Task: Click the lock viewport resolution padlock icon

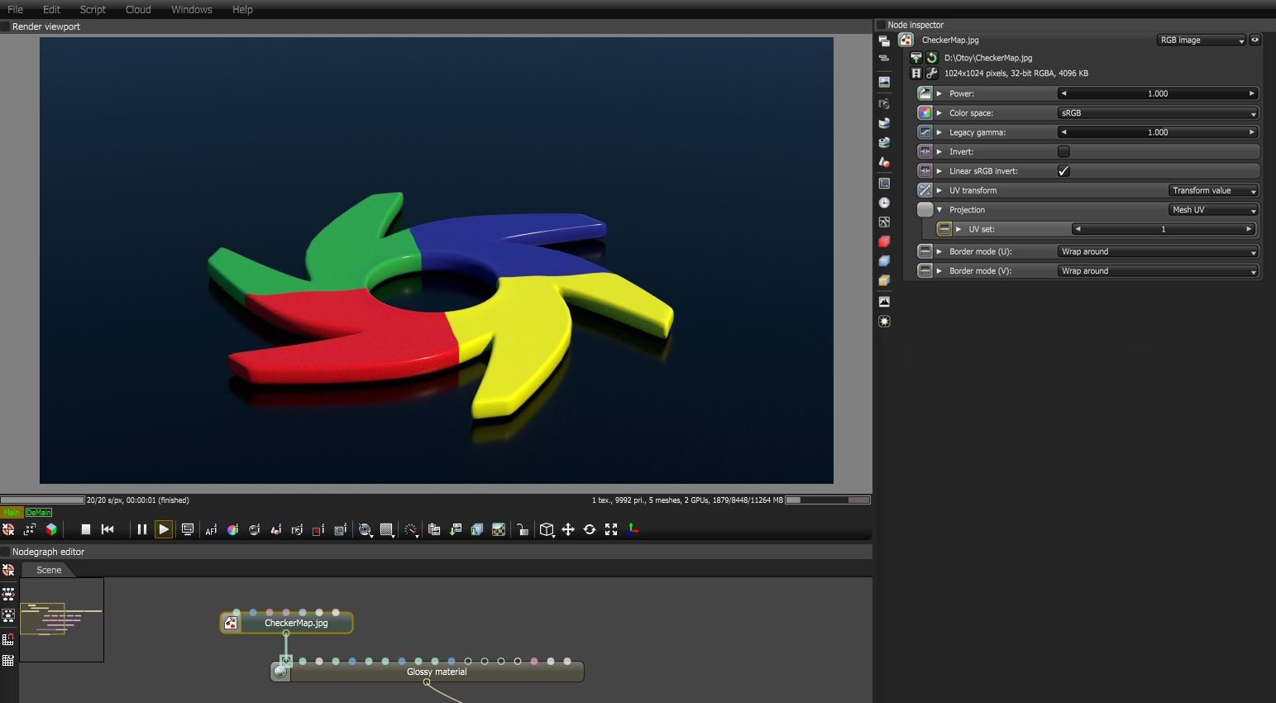Action: 522,530
